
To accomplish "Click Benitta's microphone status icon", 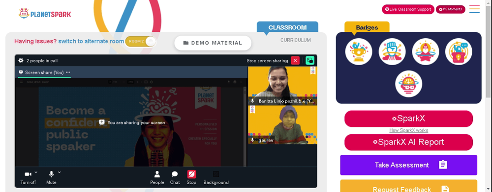I will pyautogui.click(x=252, y=101).
